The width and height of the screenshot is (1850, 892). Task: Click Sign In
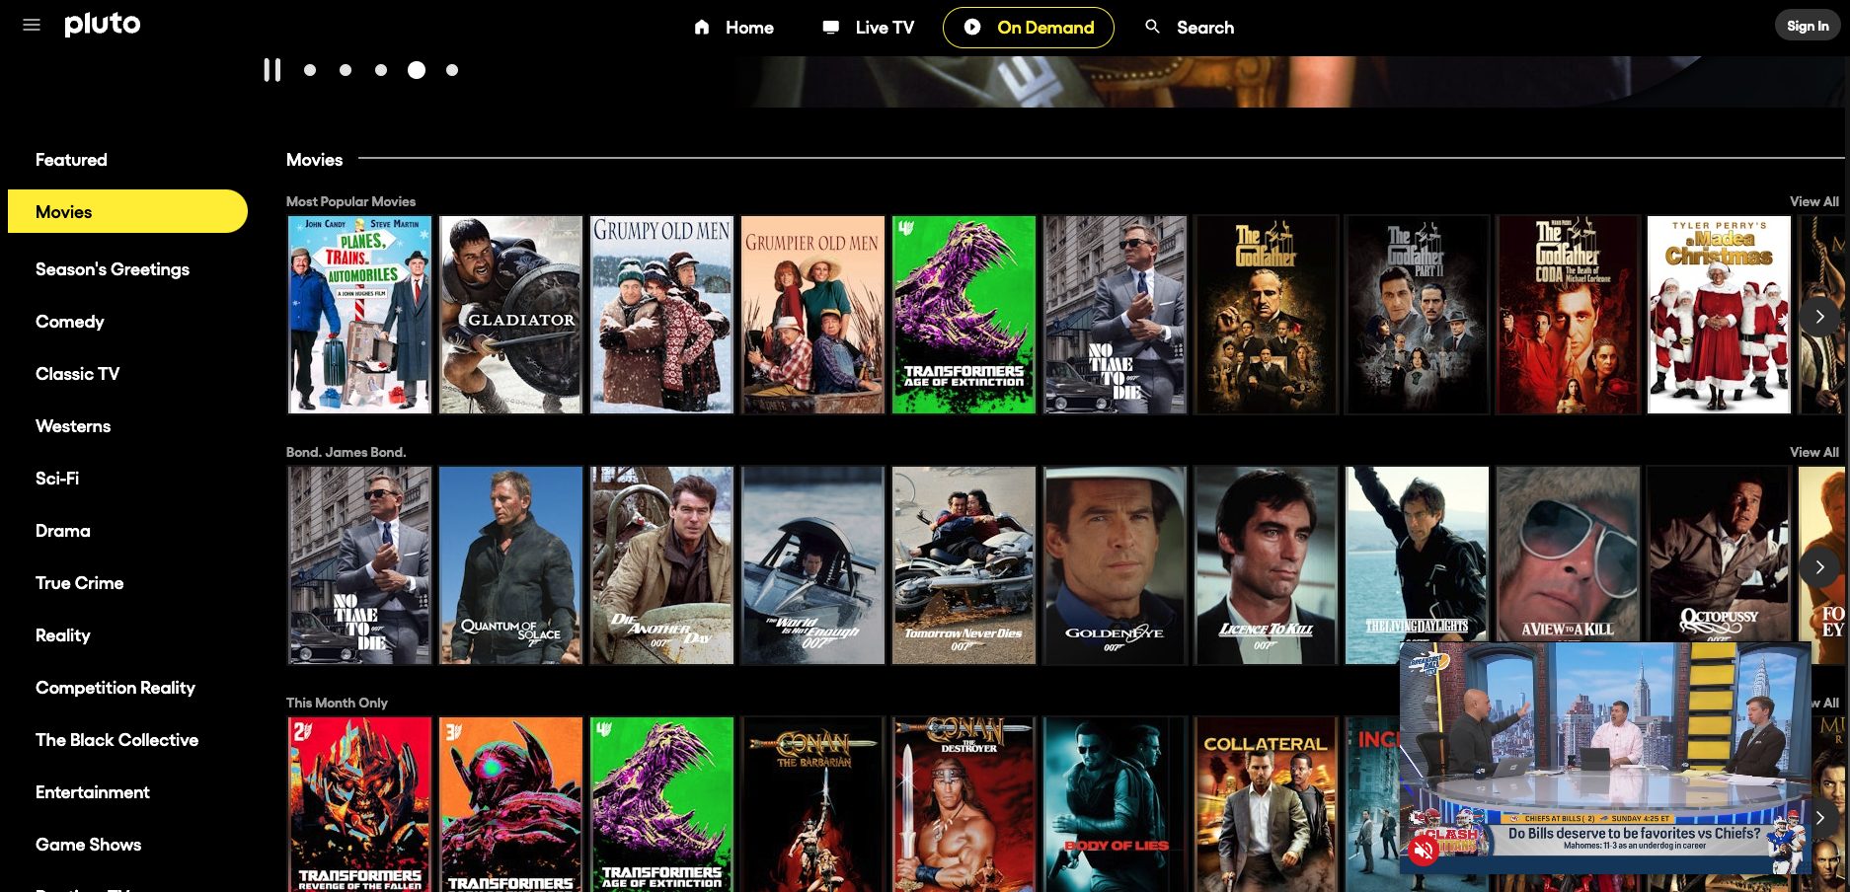[1808, 25]
